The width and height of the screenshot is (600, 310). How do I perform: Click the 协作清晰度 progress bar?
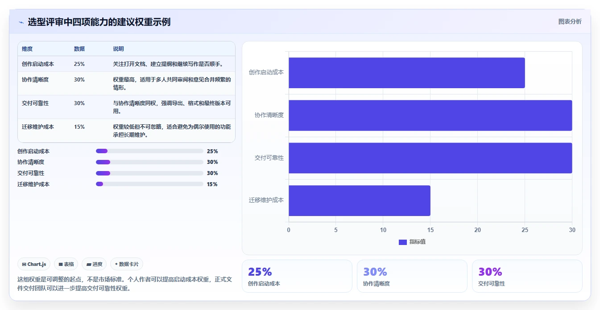tap(149, 162)
